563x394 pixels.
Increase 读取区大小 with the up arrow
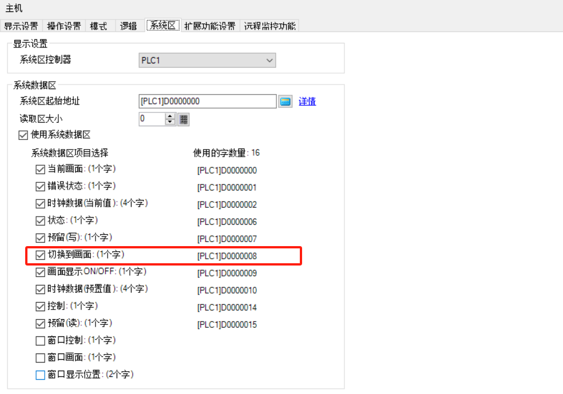click(x=170, y=116)
